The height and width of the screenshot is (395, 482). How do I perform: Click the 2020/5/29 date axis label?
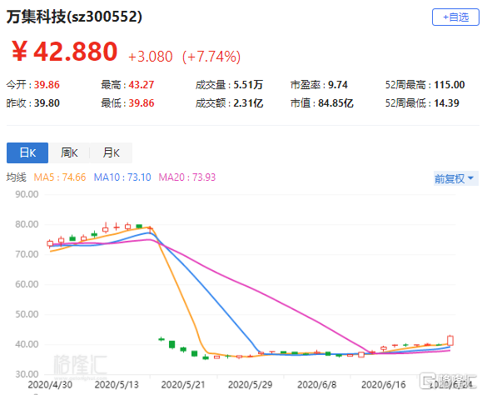point(250,384)
